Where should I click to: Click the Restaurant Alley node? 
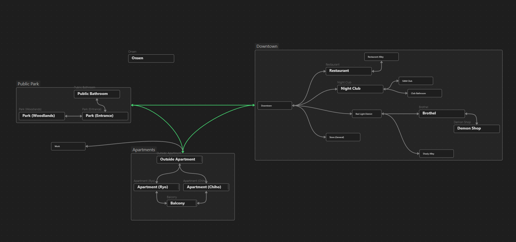381,57
